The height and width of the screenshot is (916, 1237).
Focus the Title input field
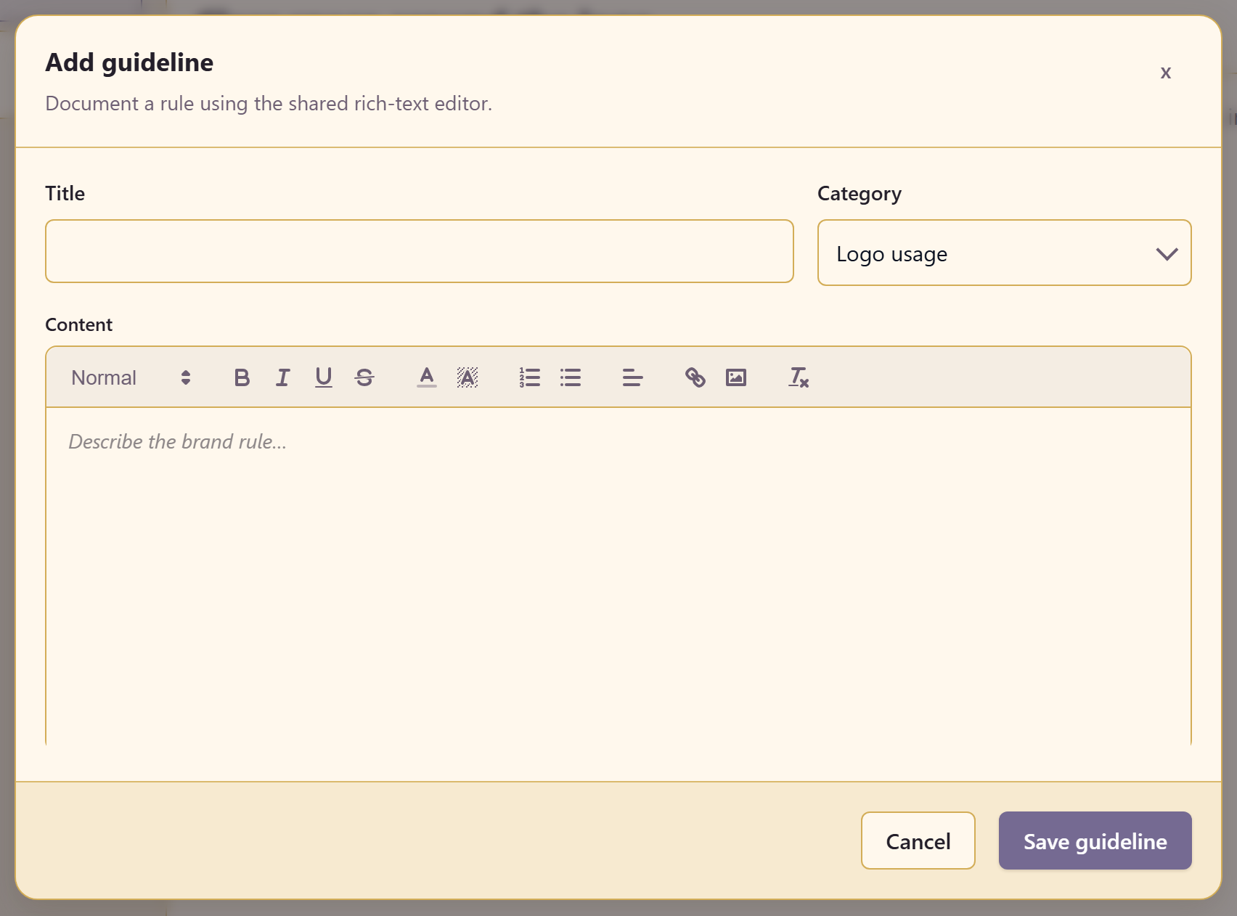pyautogui.click(x=419, y=251)
